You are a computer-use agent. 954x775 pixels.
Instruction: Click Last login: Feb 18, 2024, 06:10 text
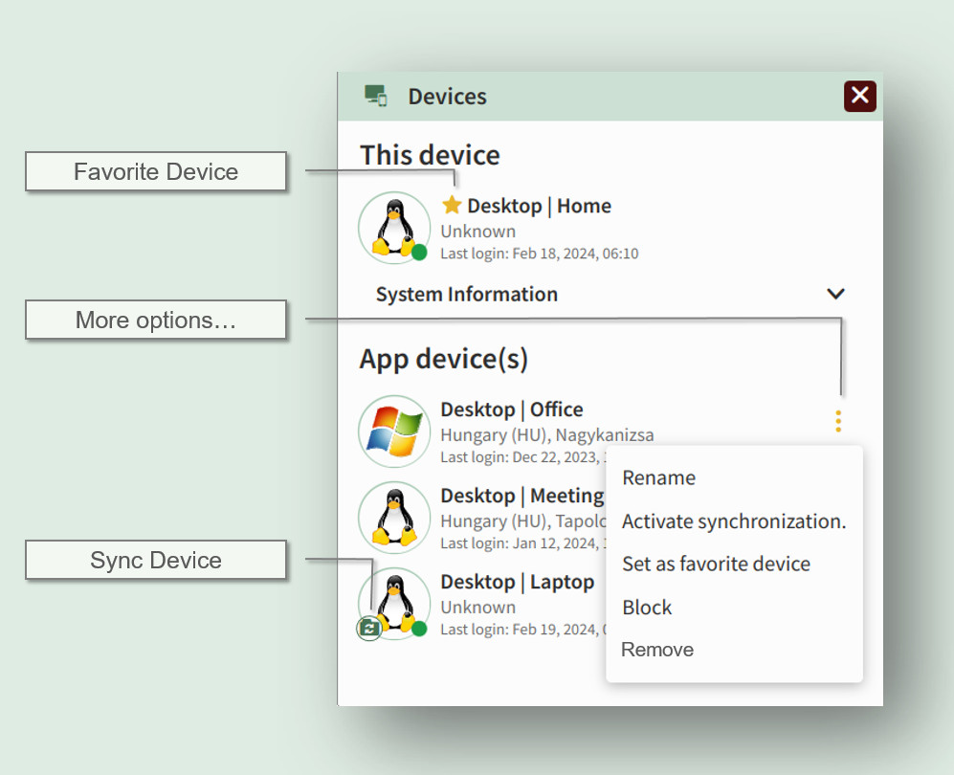tap(539, 253)
